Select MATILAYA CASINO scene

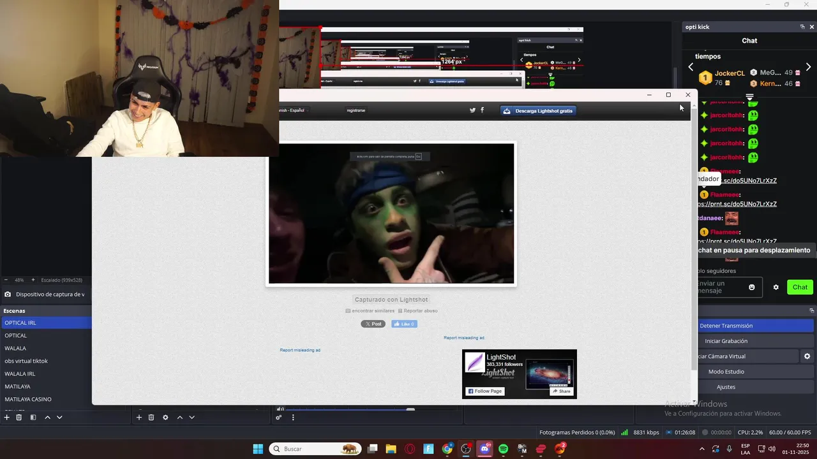tap(47, 399)
